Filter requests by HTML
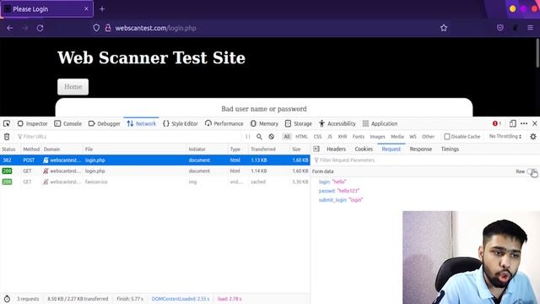Viewport: 540px width, 304px height. (301, 137)
